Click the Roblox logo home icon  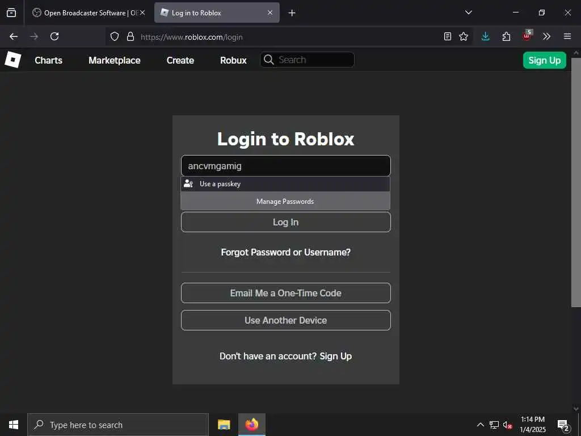[x=12, y=60]
